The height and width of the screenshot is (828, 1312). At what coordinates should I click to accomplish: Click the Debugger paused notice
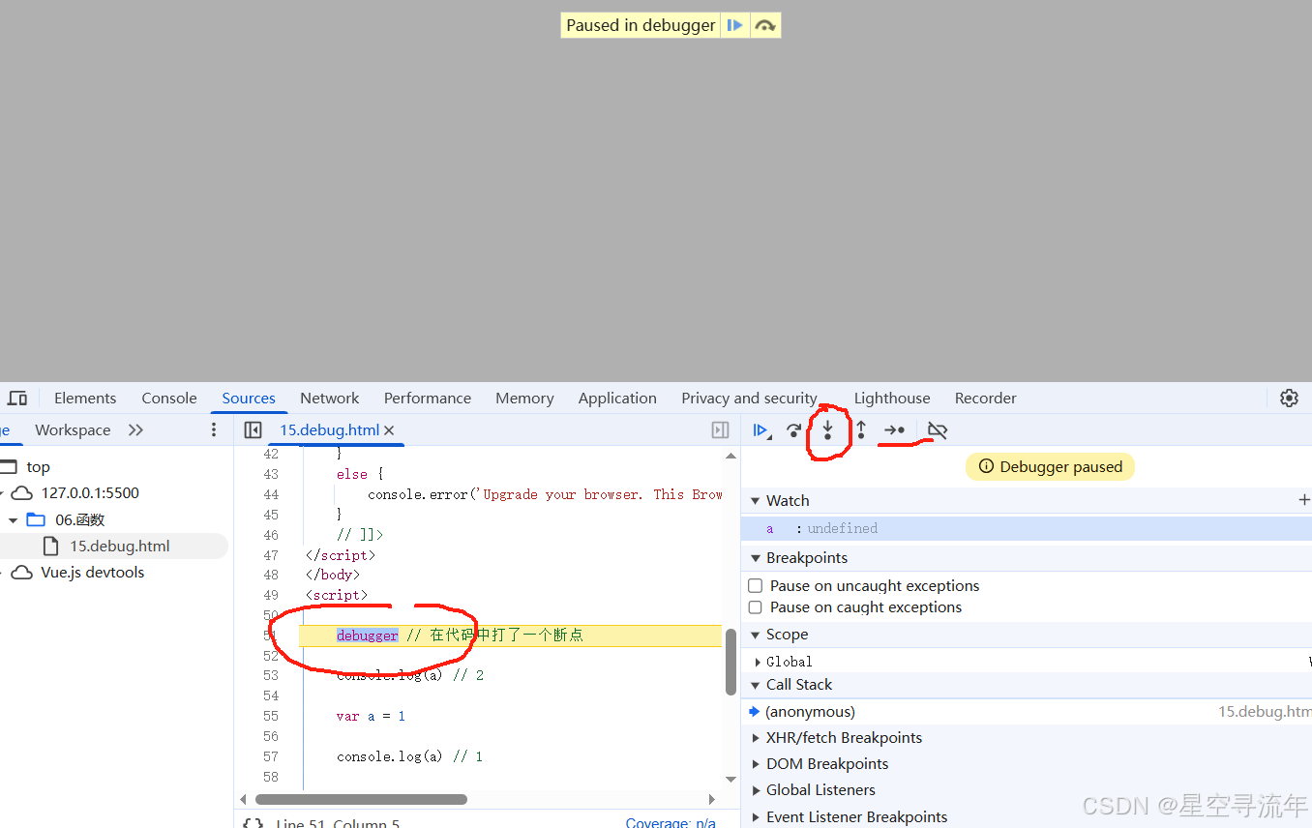coord(1050,467)
